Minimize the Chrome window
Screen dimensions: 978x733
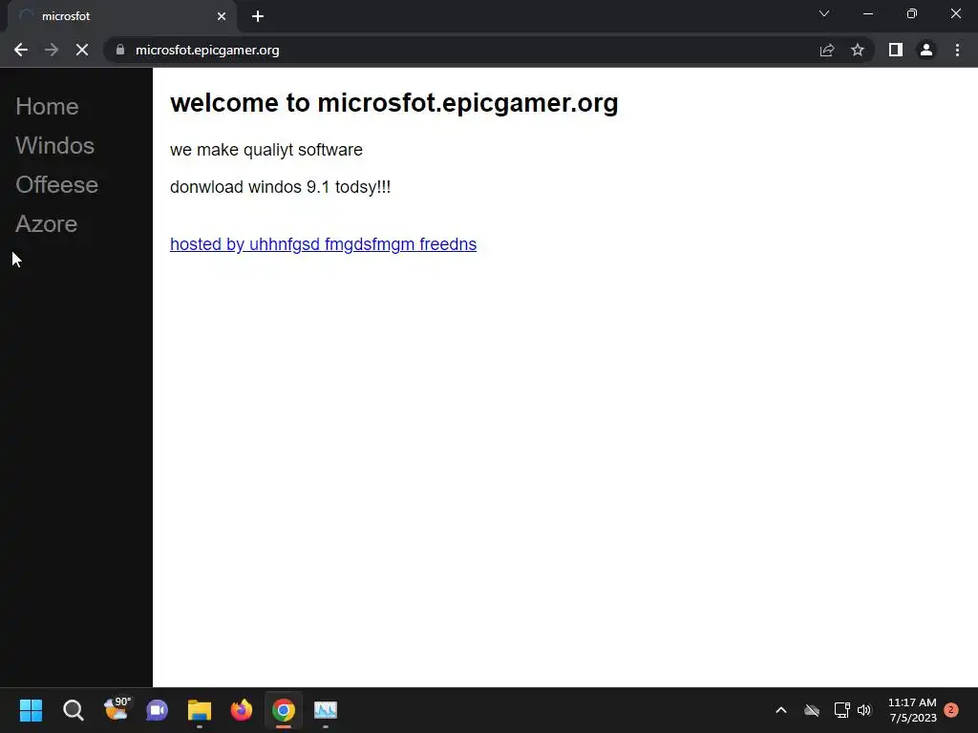coord(868,13)
